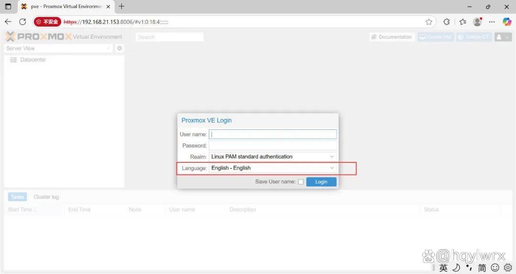Expand the Language dropdown
The width and height of the screenshot is (516, 274).
332,168
